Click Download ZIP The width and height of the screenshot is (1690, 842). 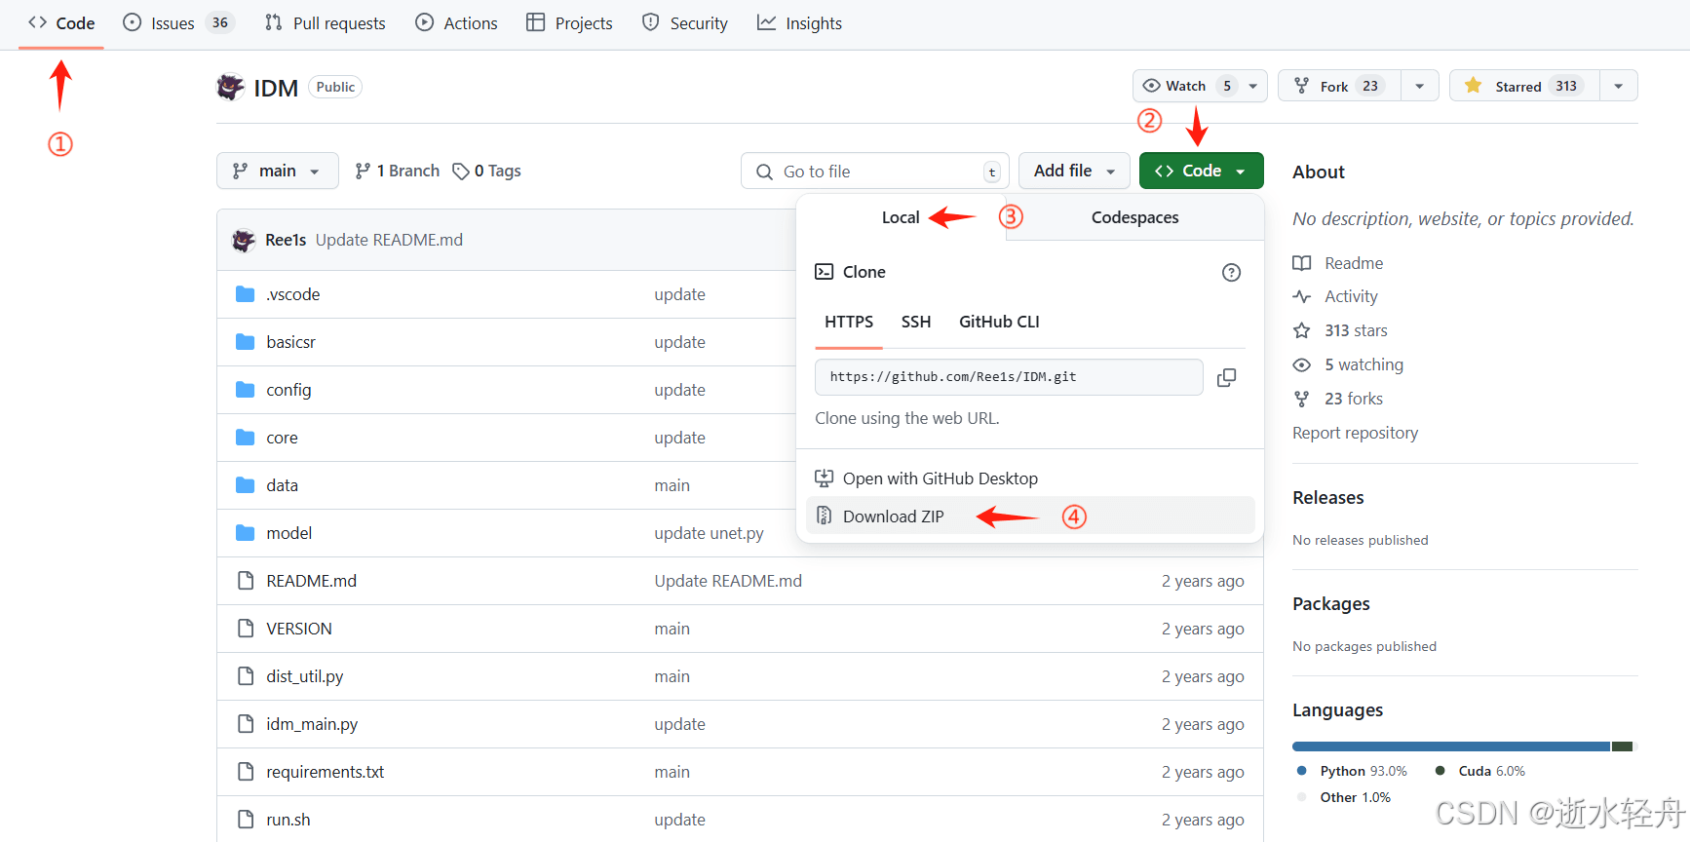(1030, 517)
